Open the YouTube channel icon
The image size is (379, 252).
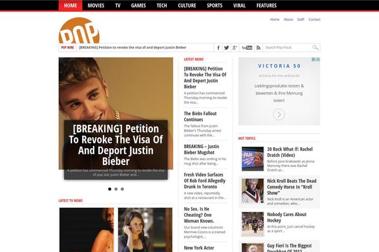pyautogui.click(x=247, y=47)
